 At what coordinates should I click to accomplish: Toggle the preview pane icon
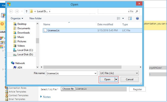[130, 18]
